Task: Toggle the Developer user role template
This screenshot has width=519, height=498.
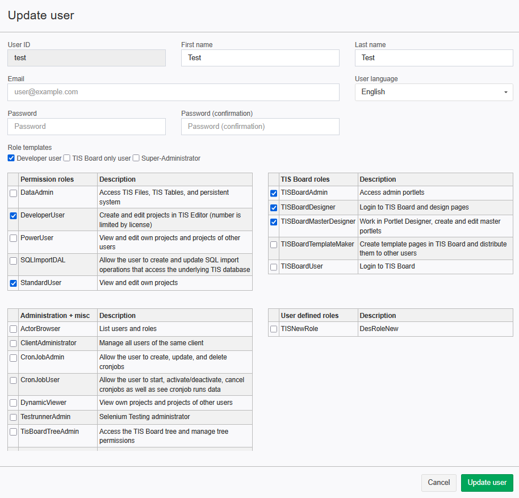Action: (x=11, y=158)
